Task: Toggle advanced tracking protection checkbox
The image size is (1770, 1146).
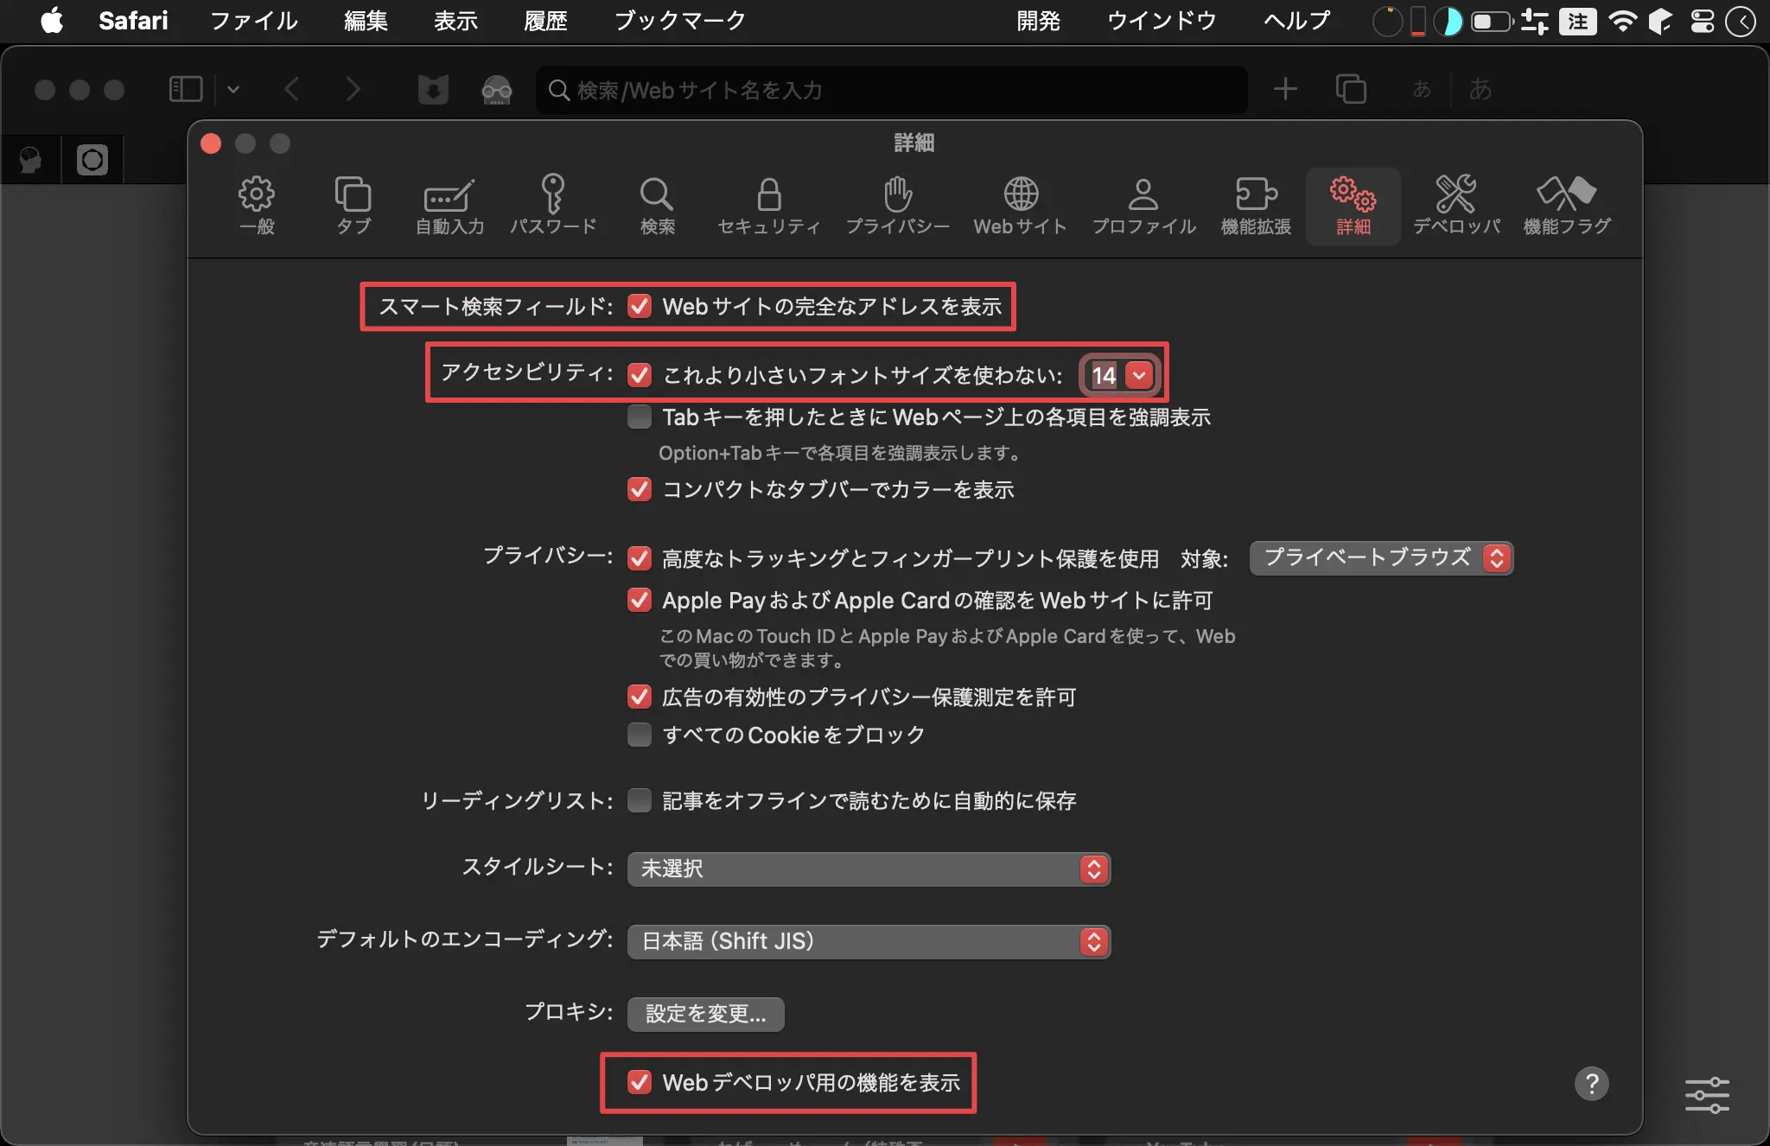Action: click(640, 558)
